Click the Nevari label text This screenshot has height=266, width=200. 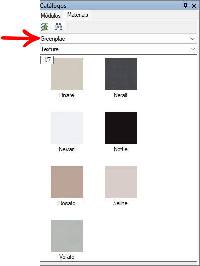point(66,149)
